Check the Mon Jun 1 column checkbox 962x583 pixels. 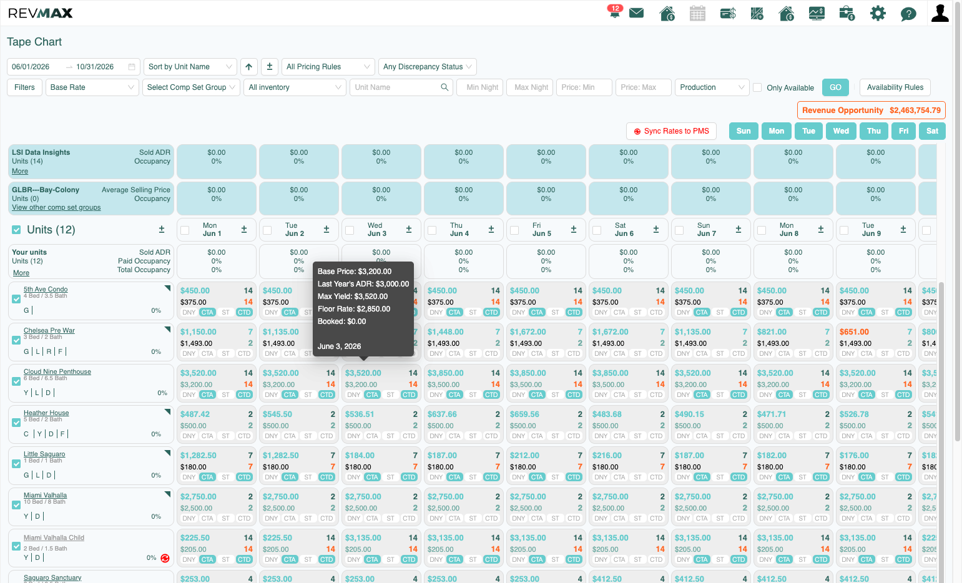(185, 230)
